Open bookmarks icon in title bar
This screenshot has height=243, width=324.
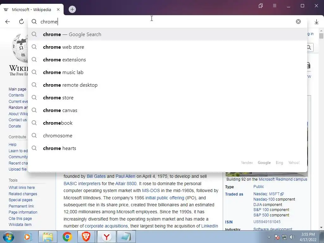click(261, 6)
